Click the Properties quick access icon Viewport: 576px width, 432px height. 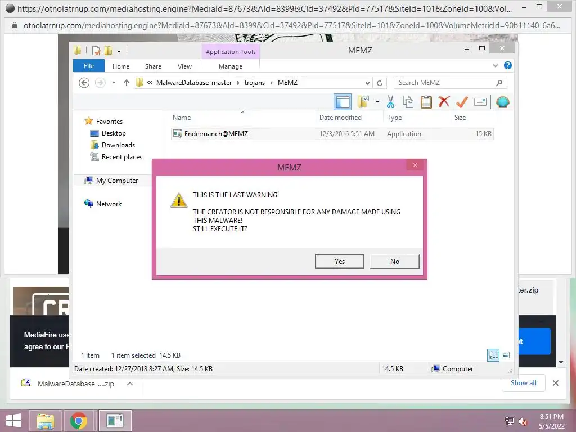tap(96, 50)
